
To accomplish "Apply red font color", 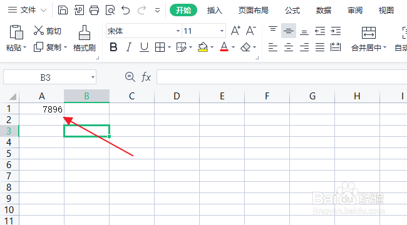I will click(x=224, y=47).
